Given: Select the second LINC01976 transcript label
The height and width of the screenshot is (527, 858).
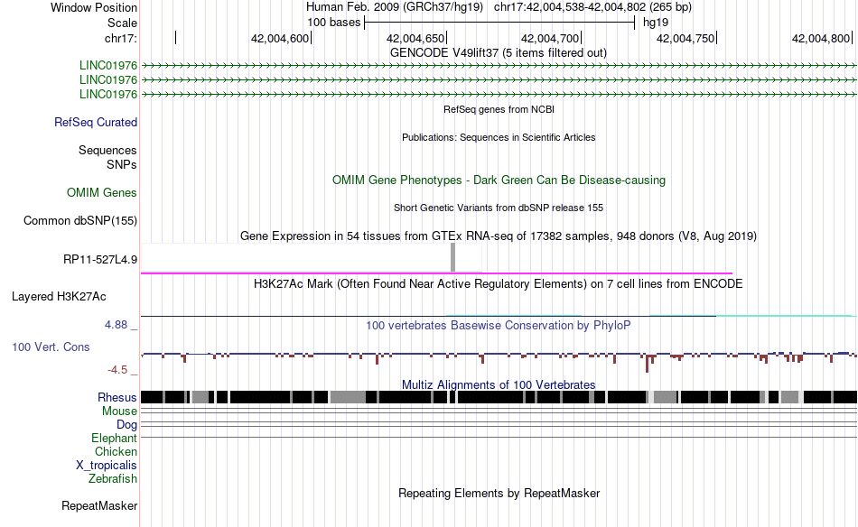Looking at the screenshot, I should [107, 79].
